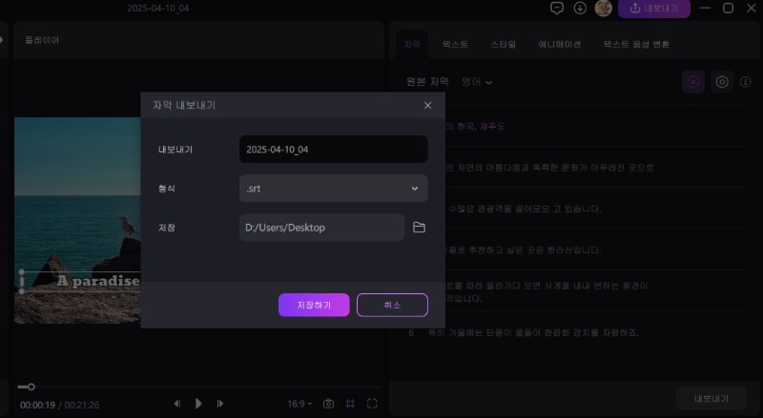This screenshot has height=418, width=763.
Task: Select subtitle line 6 about 가을 단풍
Action: (533, 333)
